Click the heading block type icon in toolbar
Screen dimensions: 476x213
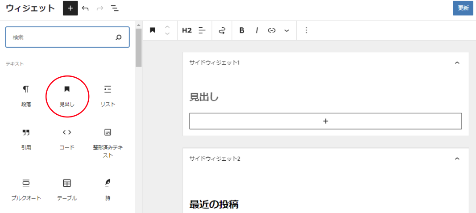pyautogui.click(x=153, y=30)
